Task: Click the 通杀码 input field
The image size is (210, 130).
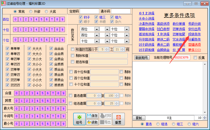Action: [121, 11]
